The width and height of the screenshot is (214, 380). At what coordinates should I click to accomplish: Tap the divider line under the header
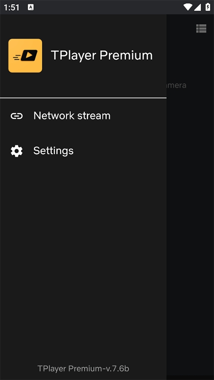point(83,98)
